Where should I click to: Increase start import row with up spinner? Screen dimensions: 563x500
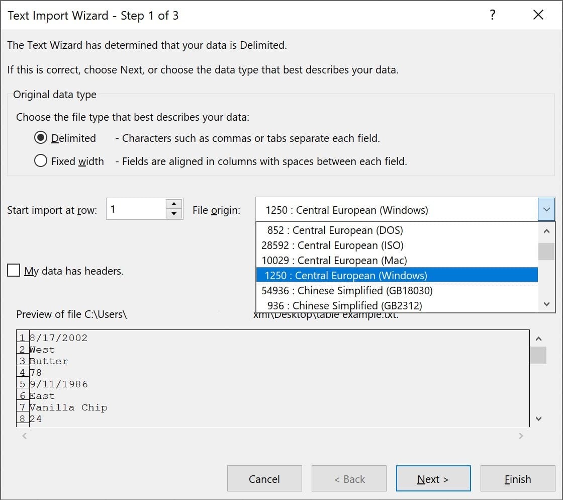(174, 204)
